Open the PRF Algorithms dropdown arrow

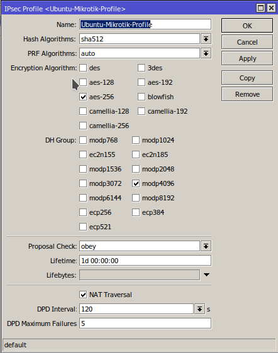tap(206, 53)
